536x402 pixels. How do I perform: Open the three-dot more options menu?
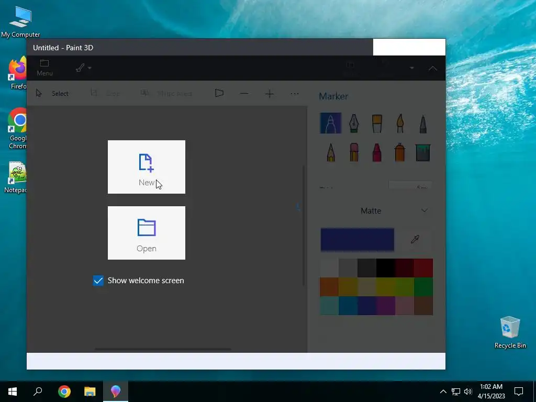point(294,93)
